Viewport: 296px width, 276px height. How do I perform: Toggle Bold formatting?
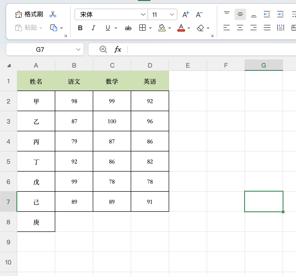click(80, 28)
